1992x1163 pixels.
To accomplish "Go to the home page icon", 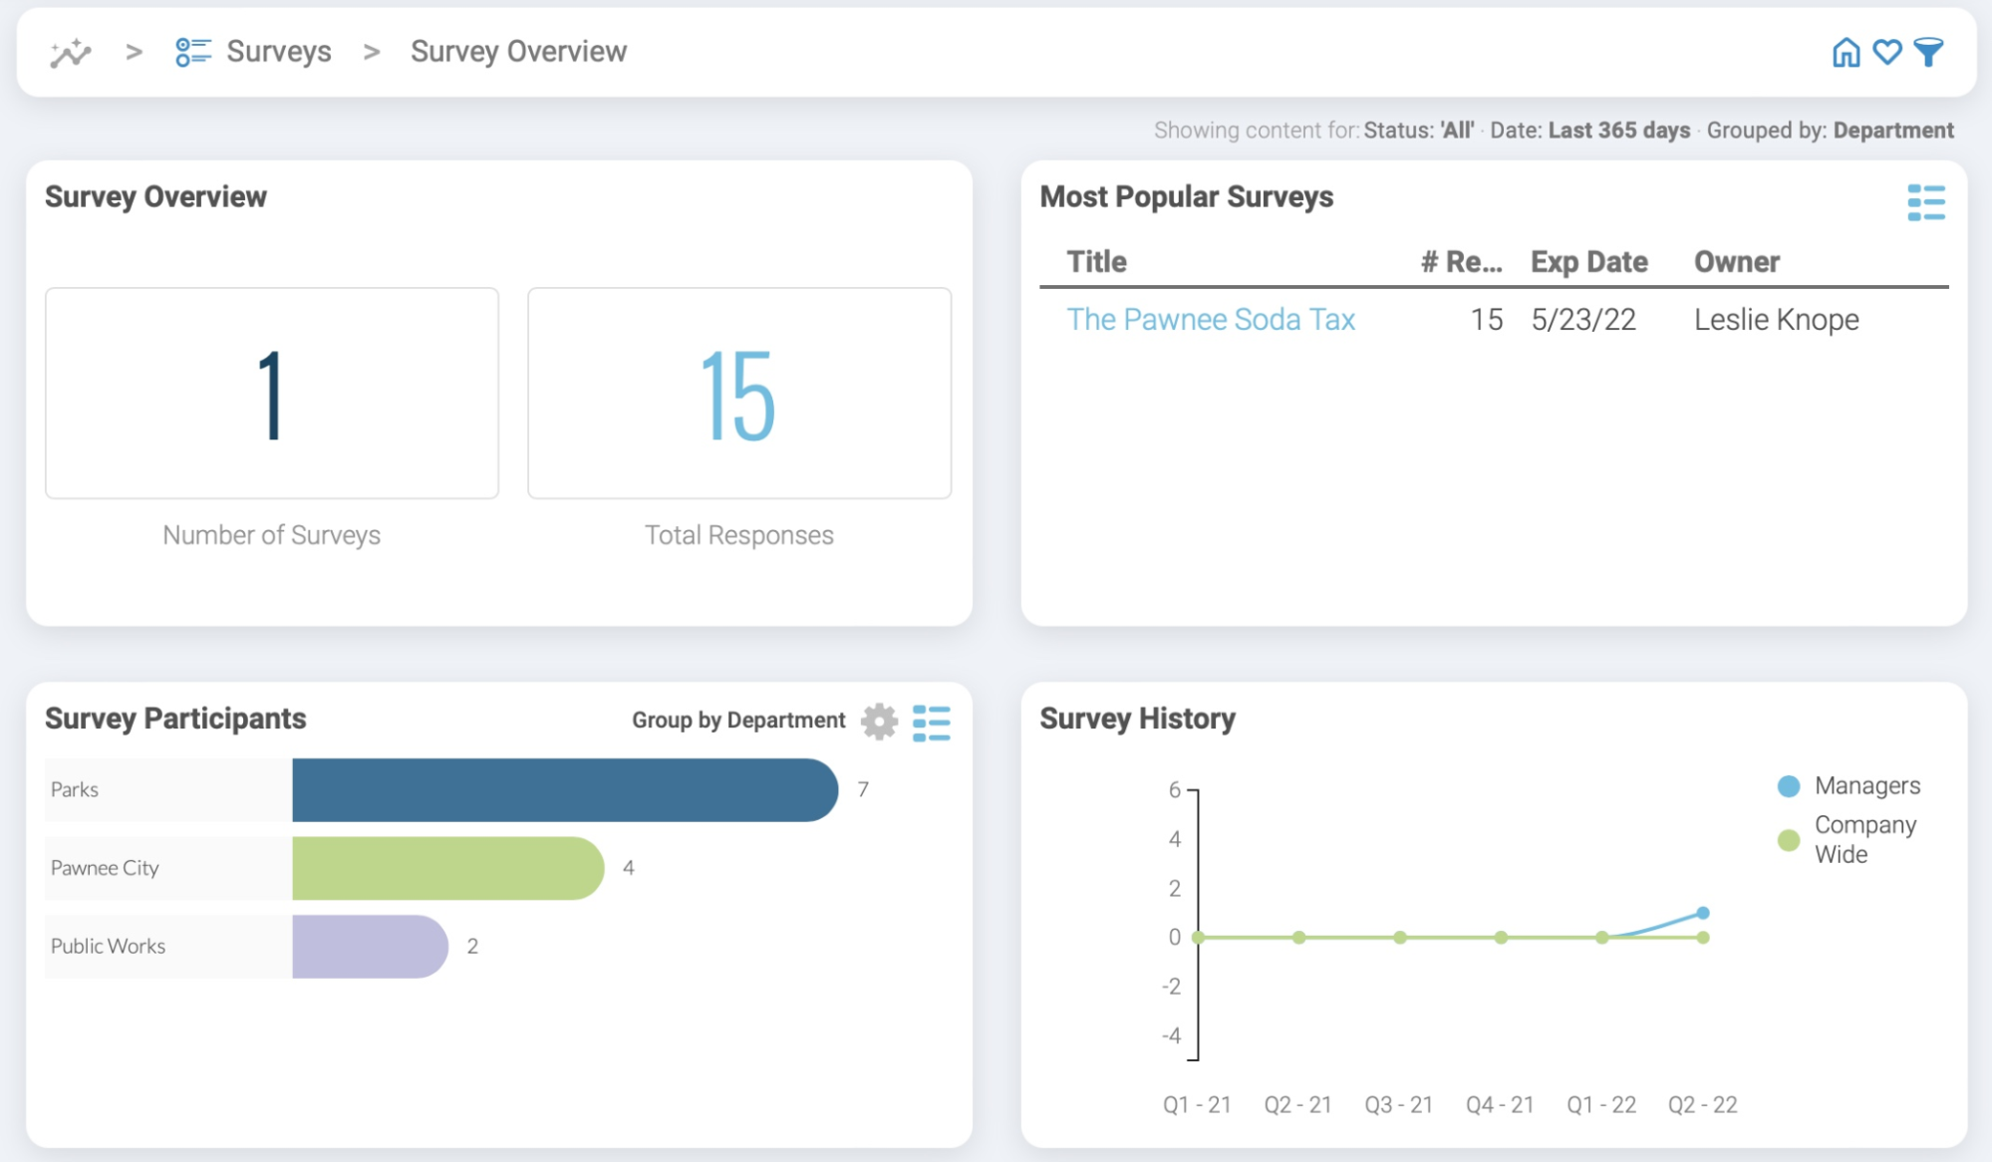I will (1846, 52).
